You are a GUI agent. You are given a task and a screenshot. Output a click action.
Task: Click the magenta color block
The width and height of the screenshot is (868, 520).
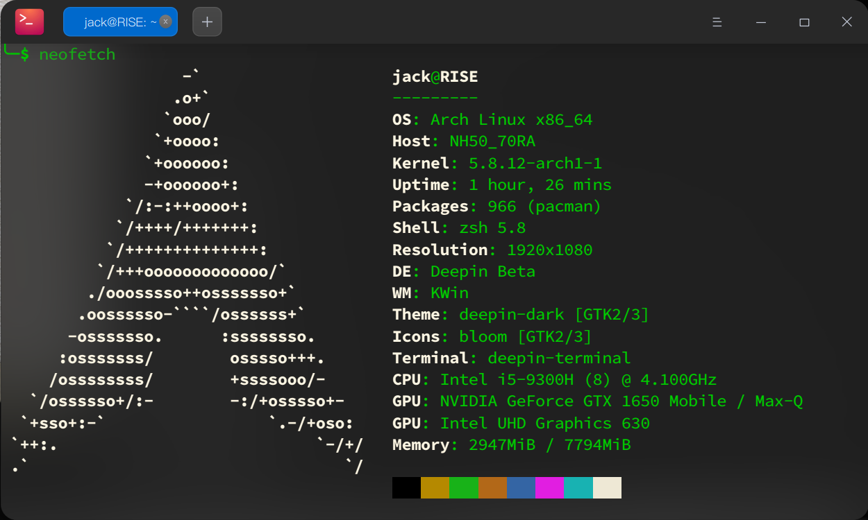(x=549, y=487)
